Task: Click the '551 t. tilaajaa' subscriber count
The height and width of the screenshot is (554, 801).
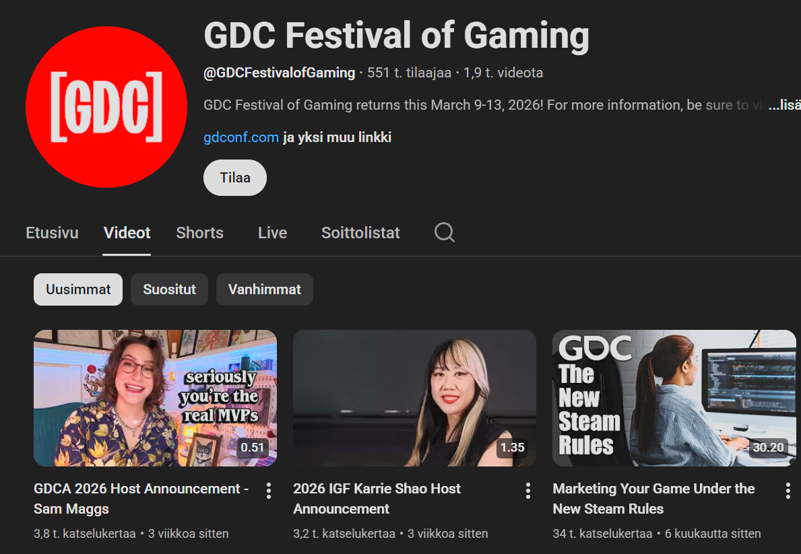Action: point(409,73)
